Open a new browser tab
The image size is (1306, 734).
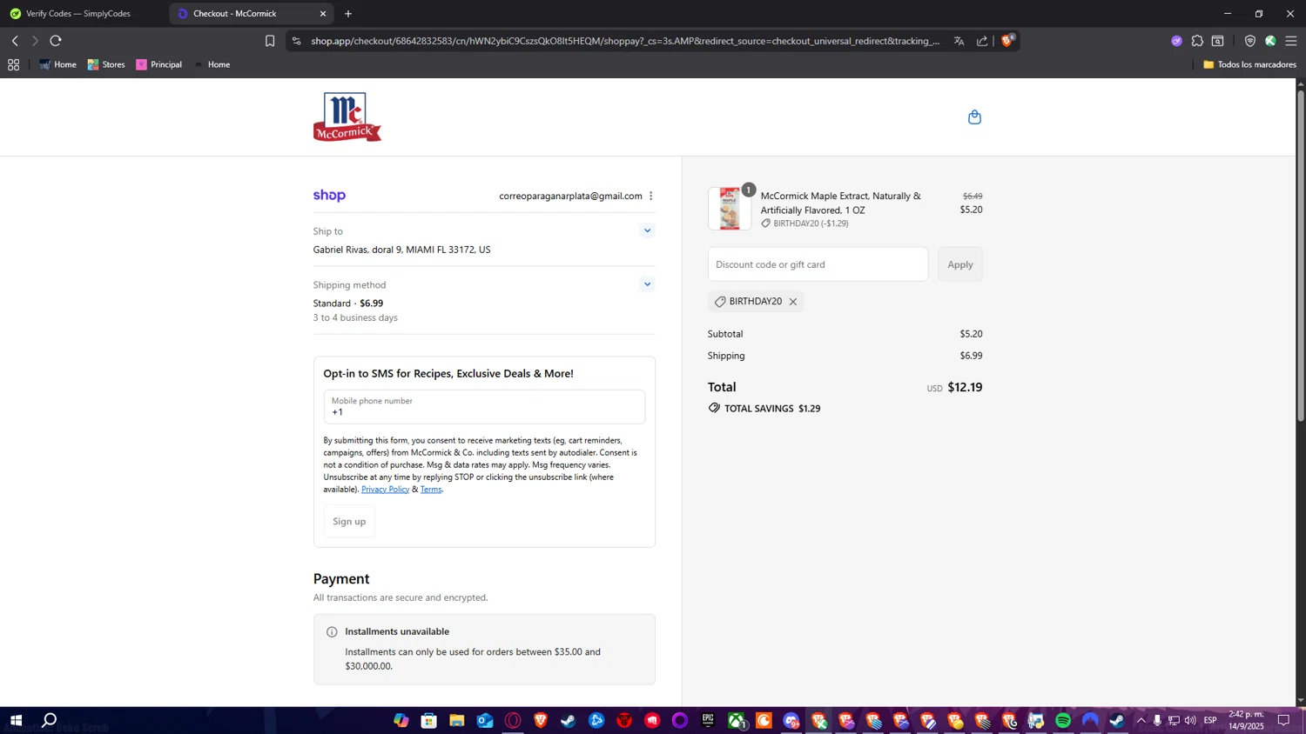tap(348, 14)
